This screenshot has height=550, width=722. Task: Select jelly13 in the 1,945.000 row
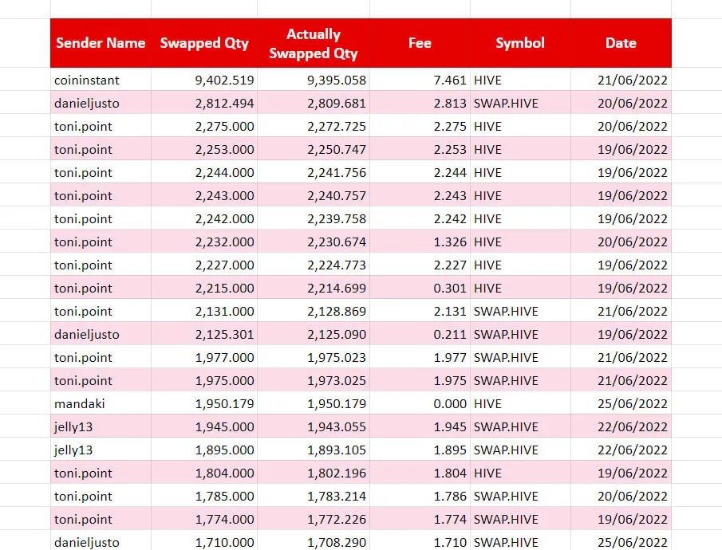(101, 426)
